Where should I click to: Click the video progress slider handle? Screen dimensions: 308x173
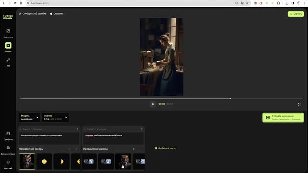pos(230,99)
